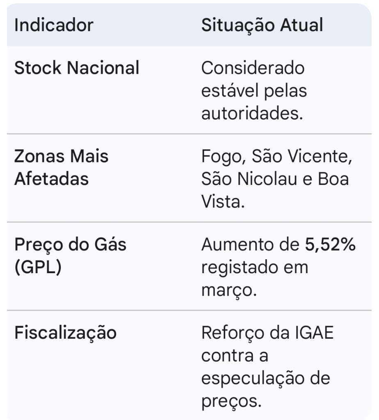
Task: Click the (GPL) text under Preço do Gás
Action: (x=38, y=267)
